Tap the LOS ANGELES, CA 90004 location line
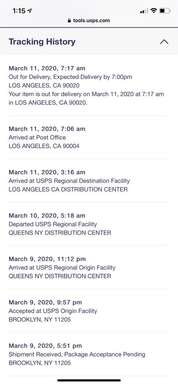178x385 pixels. pyautogui.click(x=44, y=146)
